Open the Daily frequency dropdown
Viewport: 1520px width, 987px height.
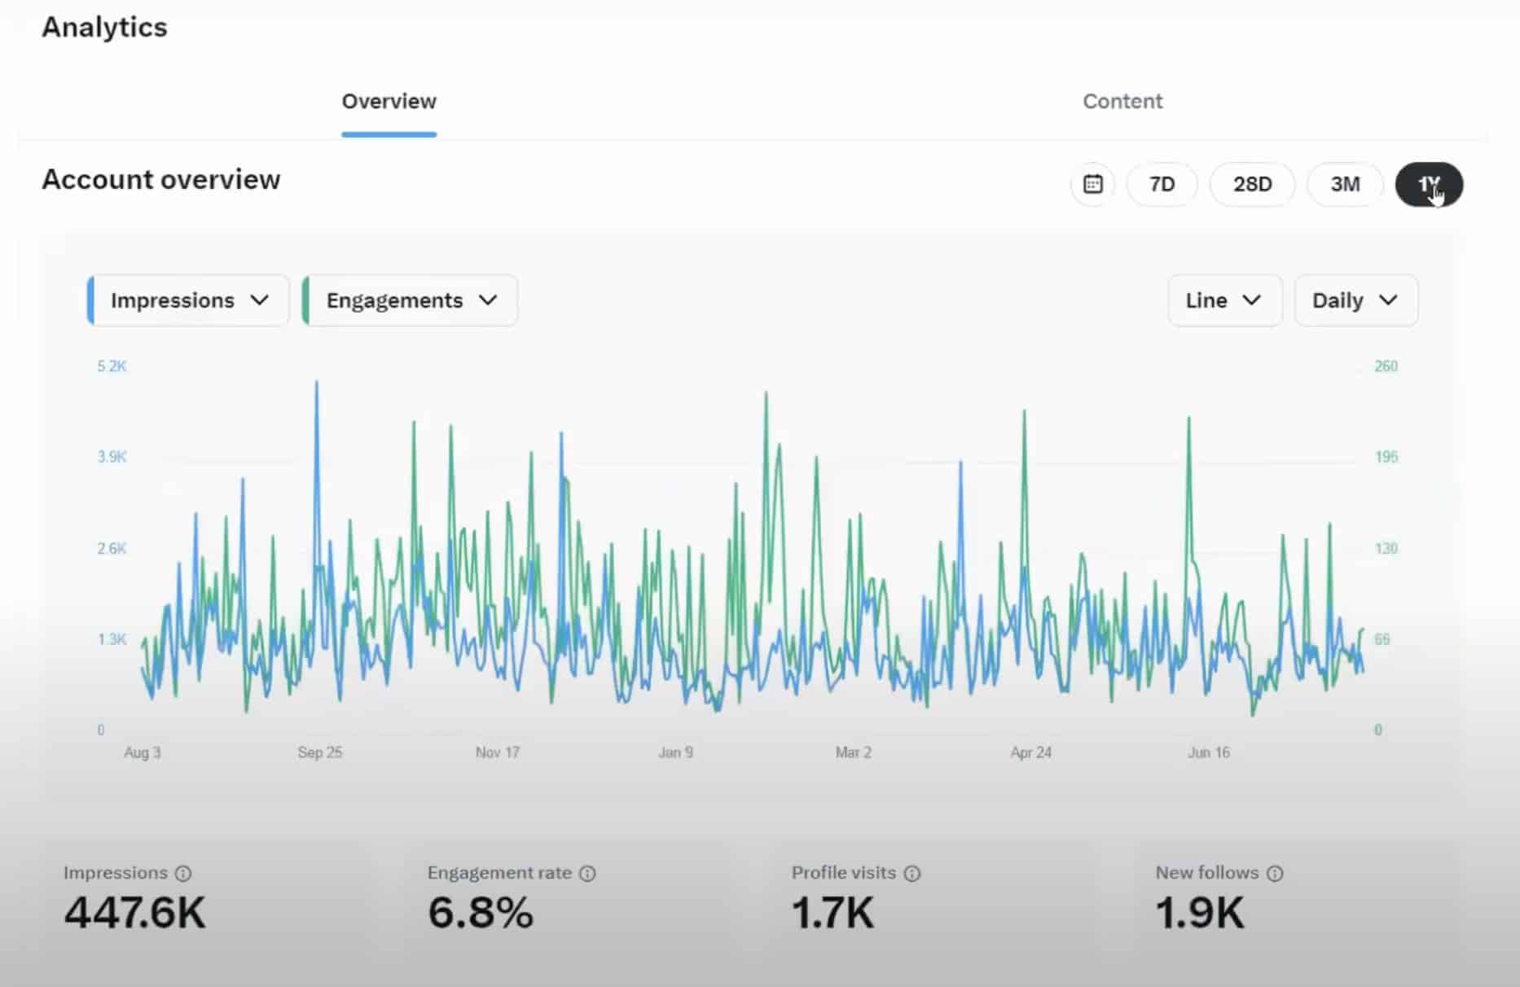click(x=1355, y=300)
